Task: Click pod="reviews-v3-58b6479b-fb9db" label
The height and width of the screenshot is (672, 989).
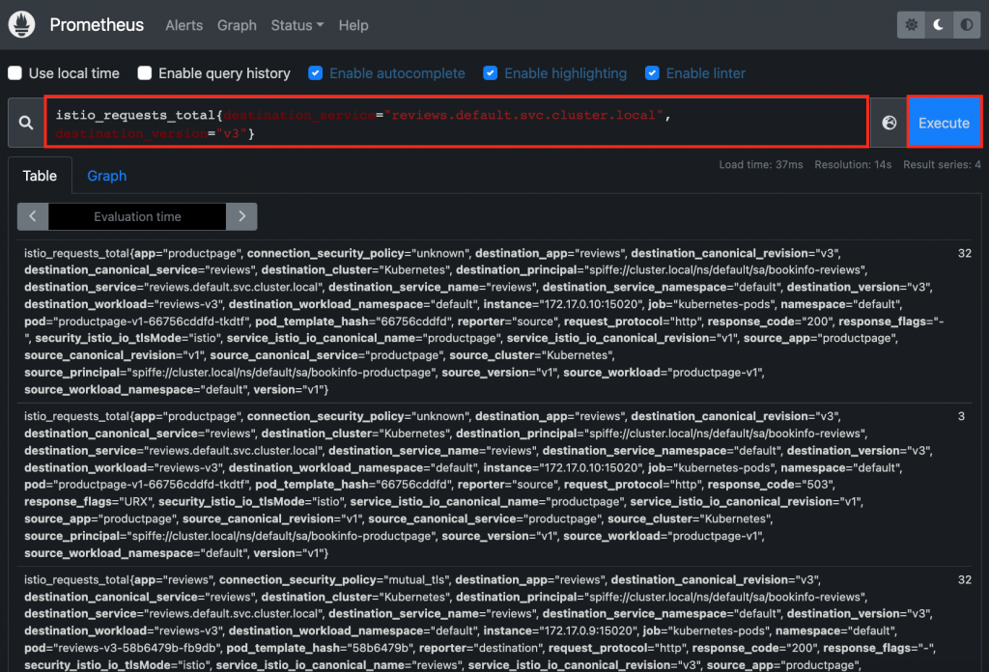Action: tap(123, 648)
